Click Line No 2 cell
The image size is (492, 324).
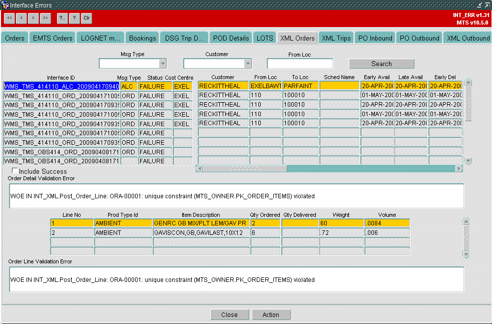[72, 233]
